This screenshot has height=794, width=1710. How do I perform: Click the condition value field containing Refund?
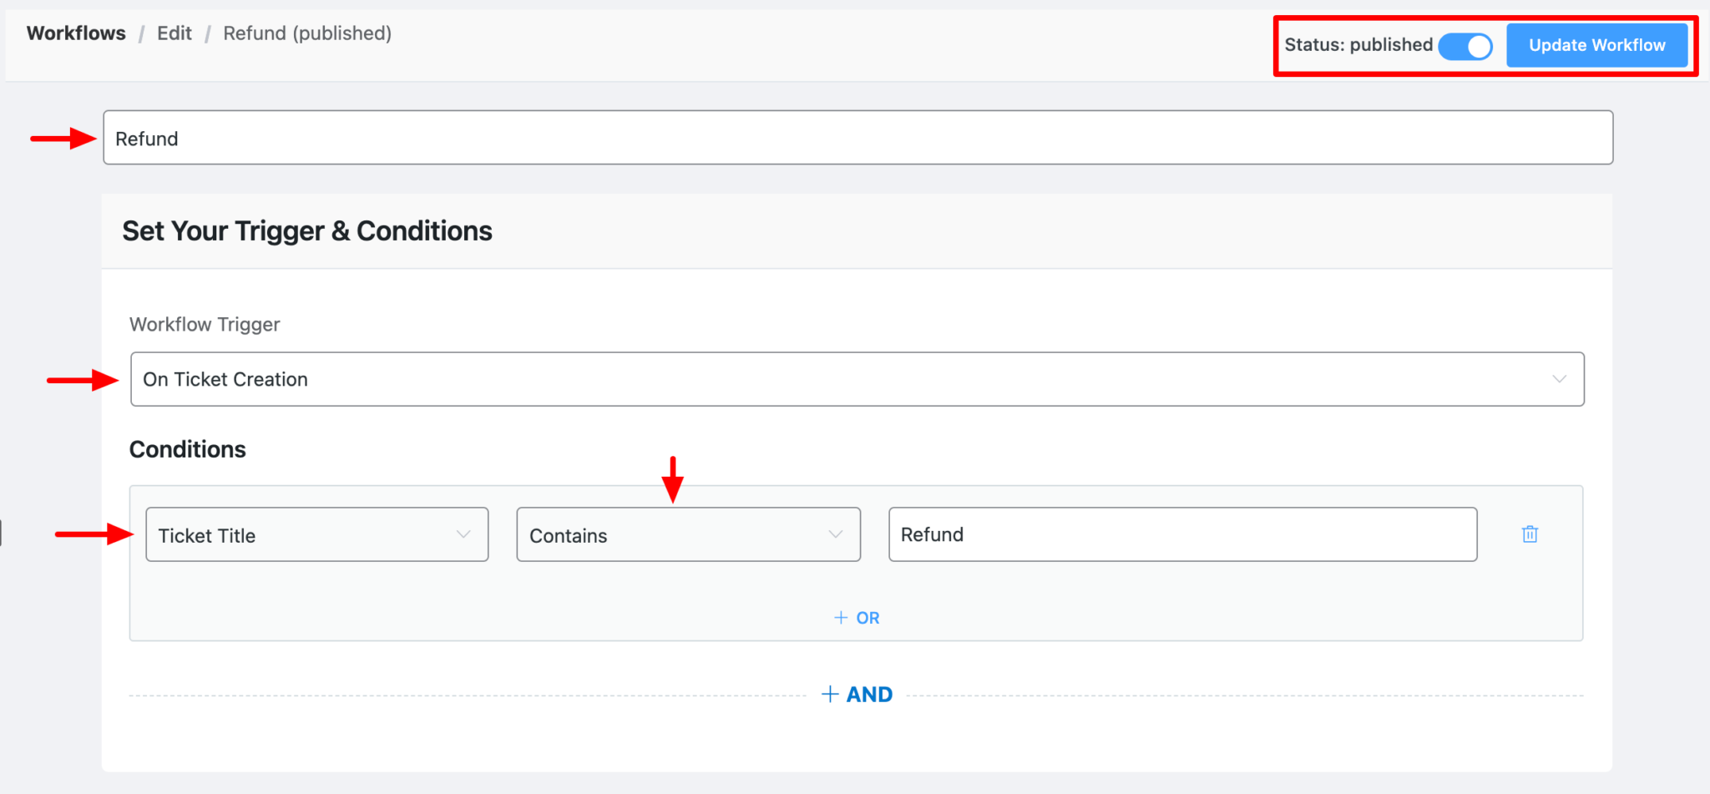[1182, 534]
